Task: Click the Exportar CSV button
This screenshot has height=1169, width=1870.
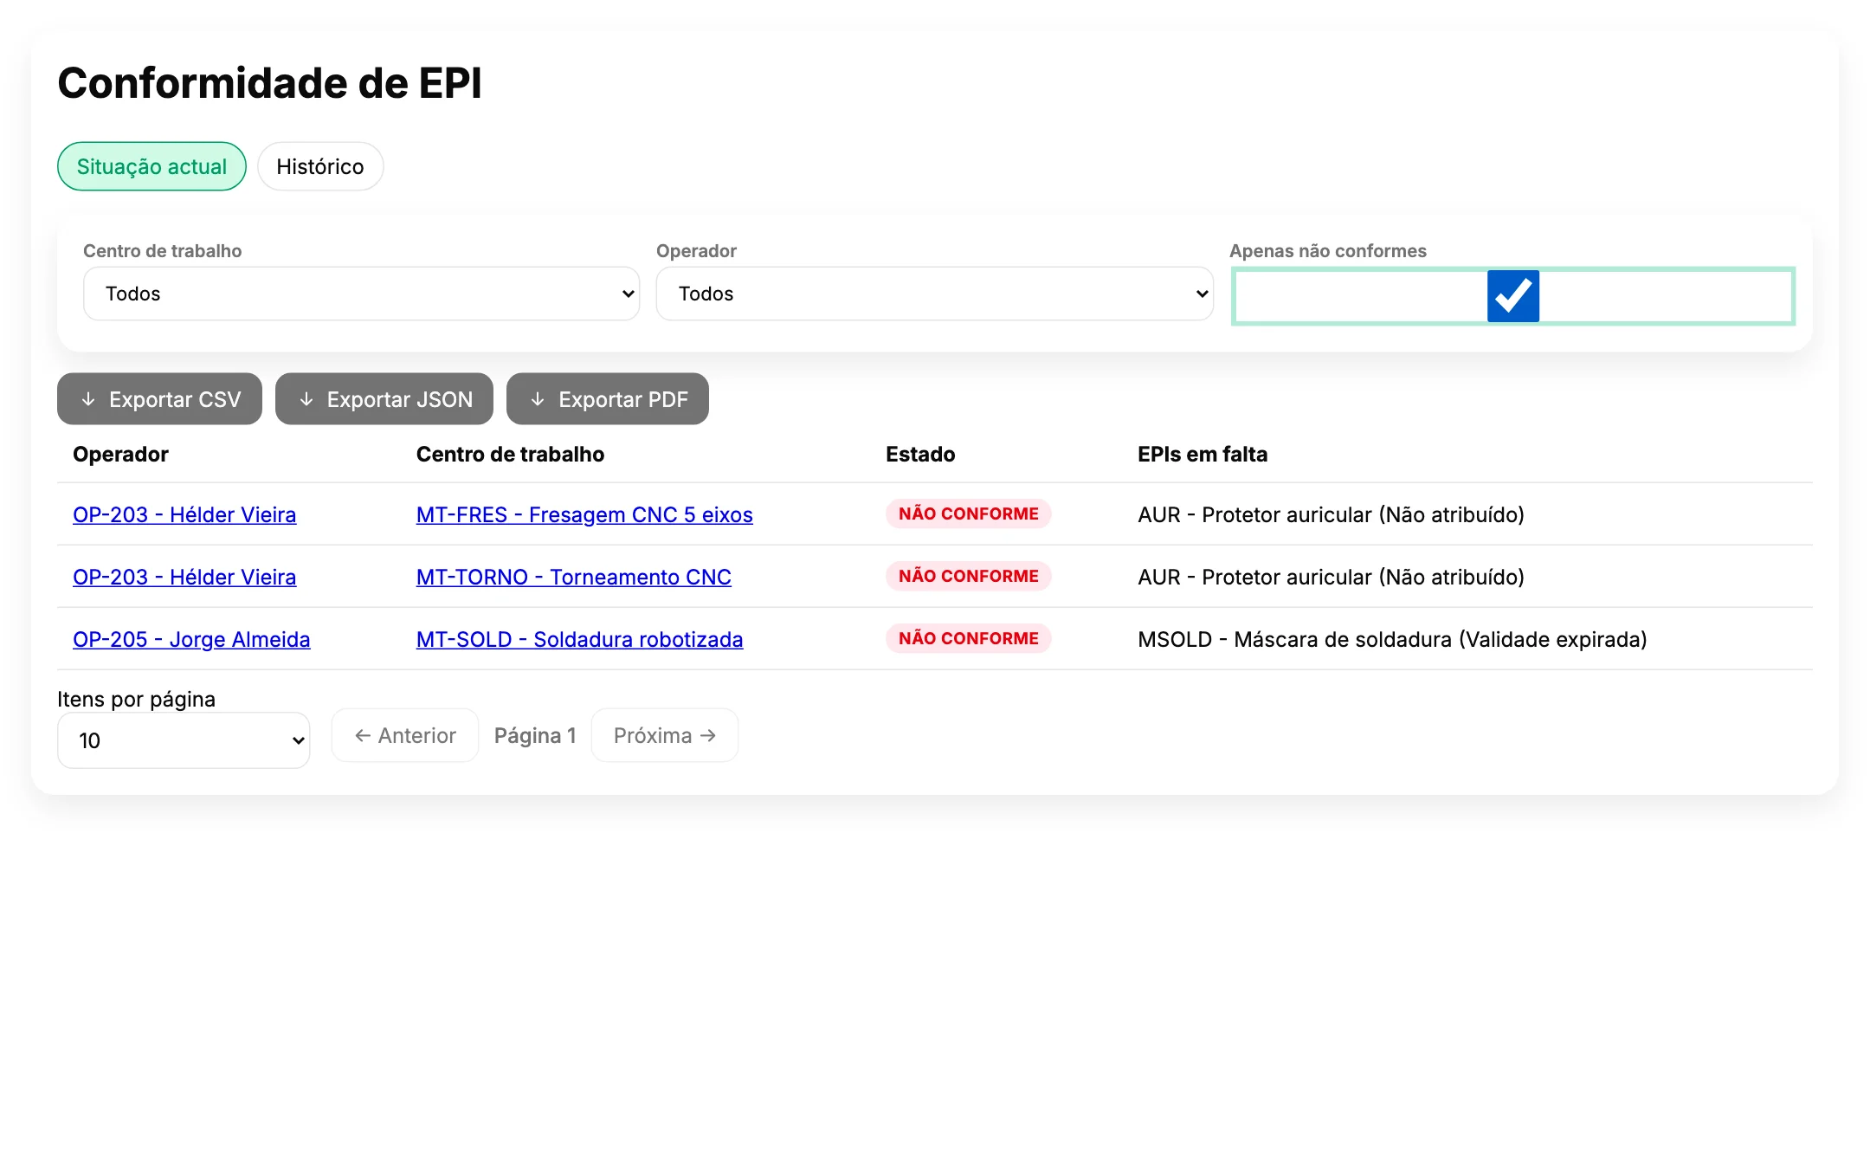Action: (x=159, y=399)
